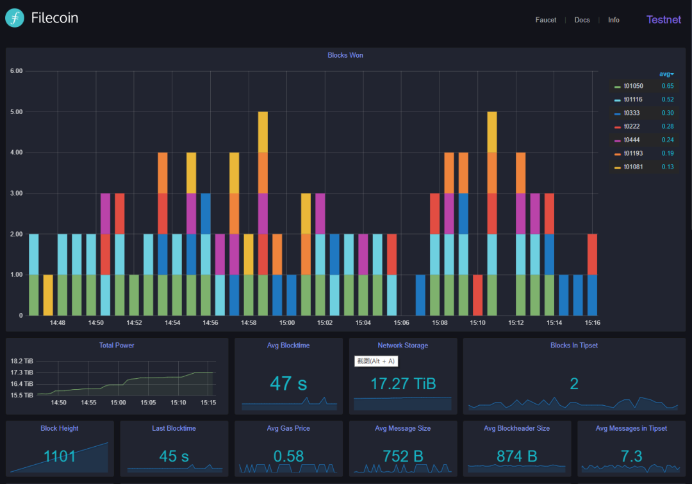Screen dimensions: 692x484
Task: Toggle t0444 series in legend
Action: pyautogui.click(x=632, y=140)
